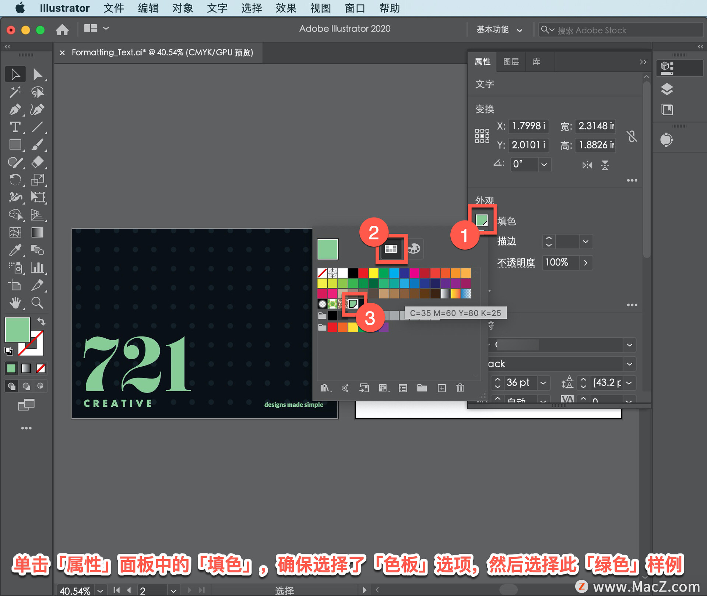
Task: Open the zoom level dropdown
Action: tap(100, 590)
